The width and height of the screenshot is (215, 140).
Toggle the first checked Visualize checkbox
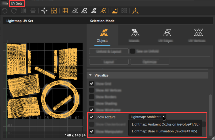[91, 84]
